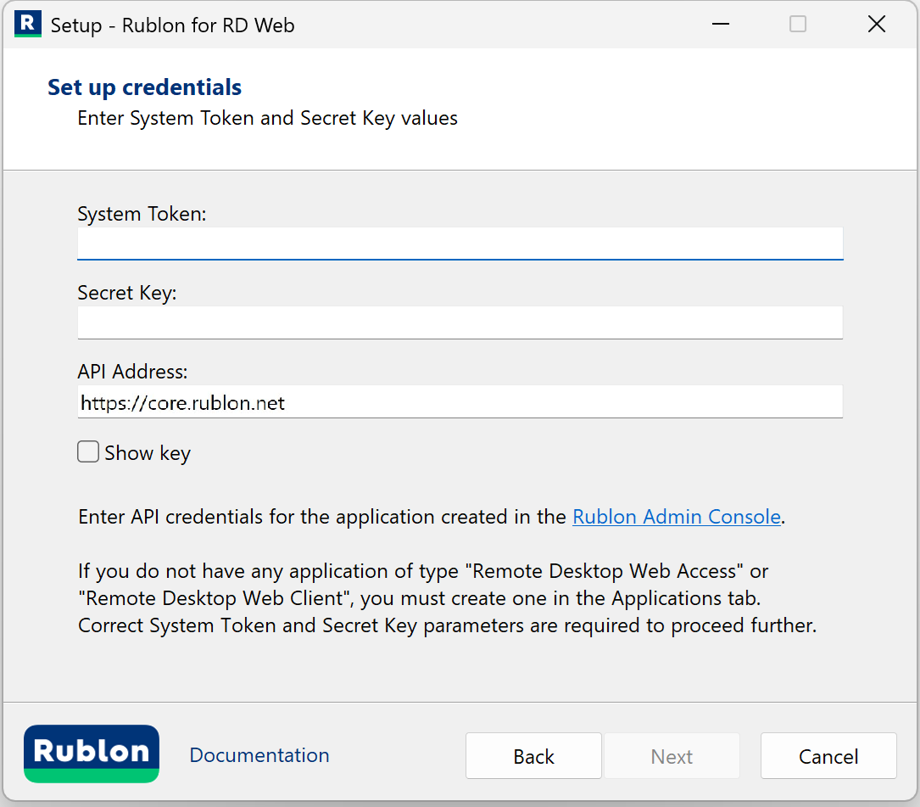The height and width of the screenshot is (807, 920).
Task: Close the Rublon for RD Web setup
Action: tap(877, 25)
